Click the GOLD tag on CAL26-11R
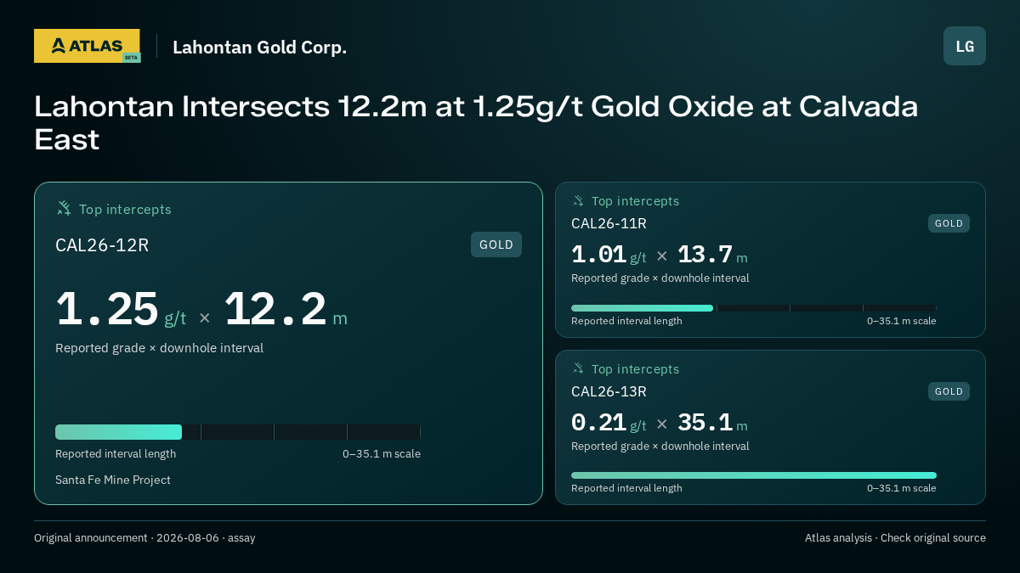Screen dimensions: 1020x573 (949, 223)
